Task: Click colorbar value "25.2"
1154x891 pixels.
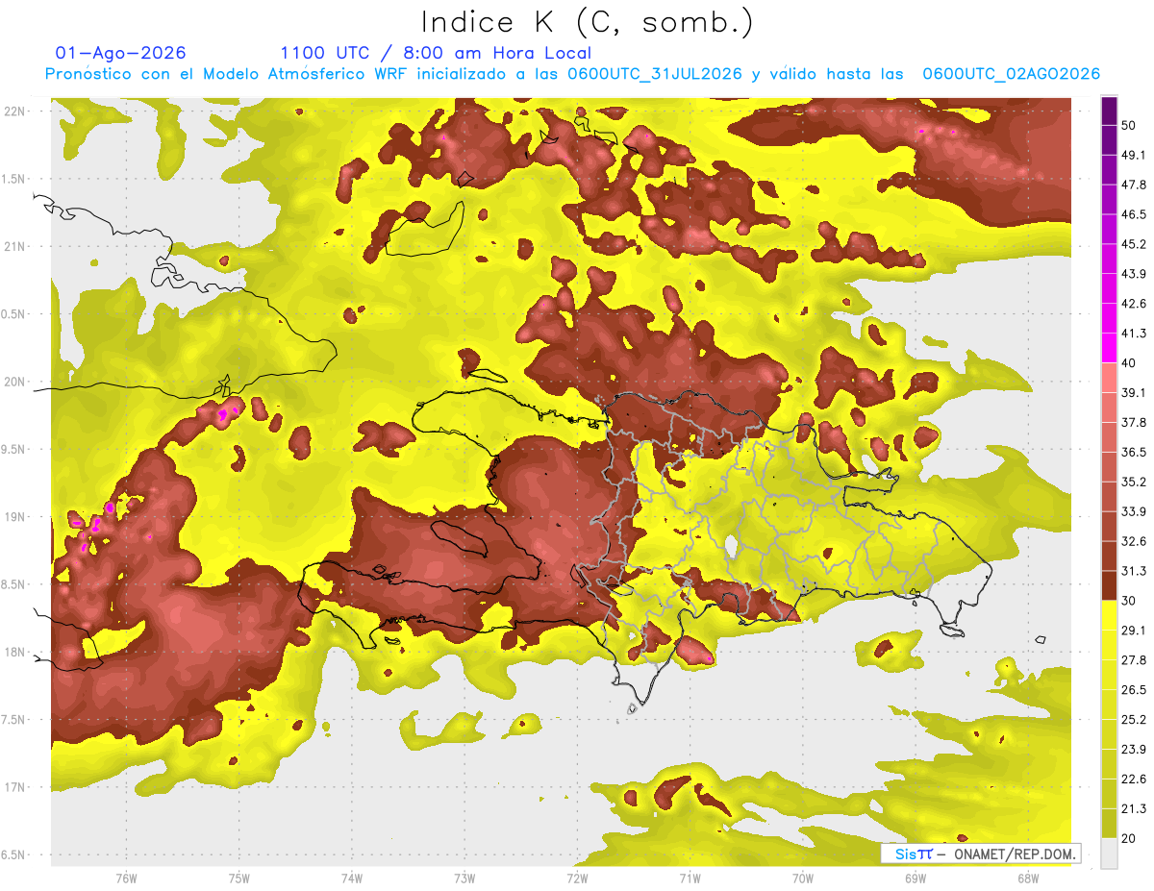Action: click(x=1133, y=720)
